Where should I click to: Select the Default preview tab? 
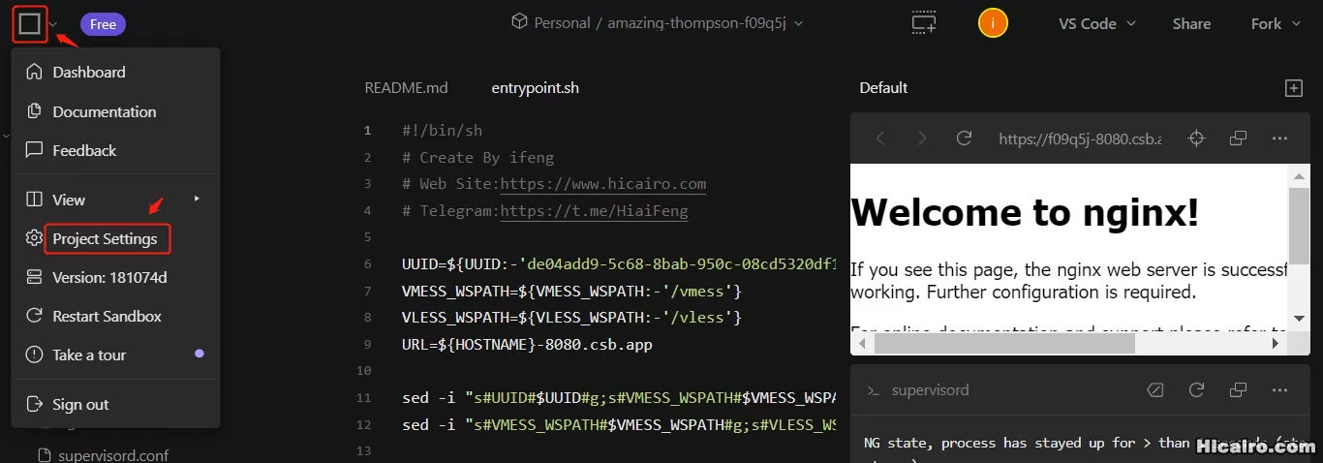(883, 87)
